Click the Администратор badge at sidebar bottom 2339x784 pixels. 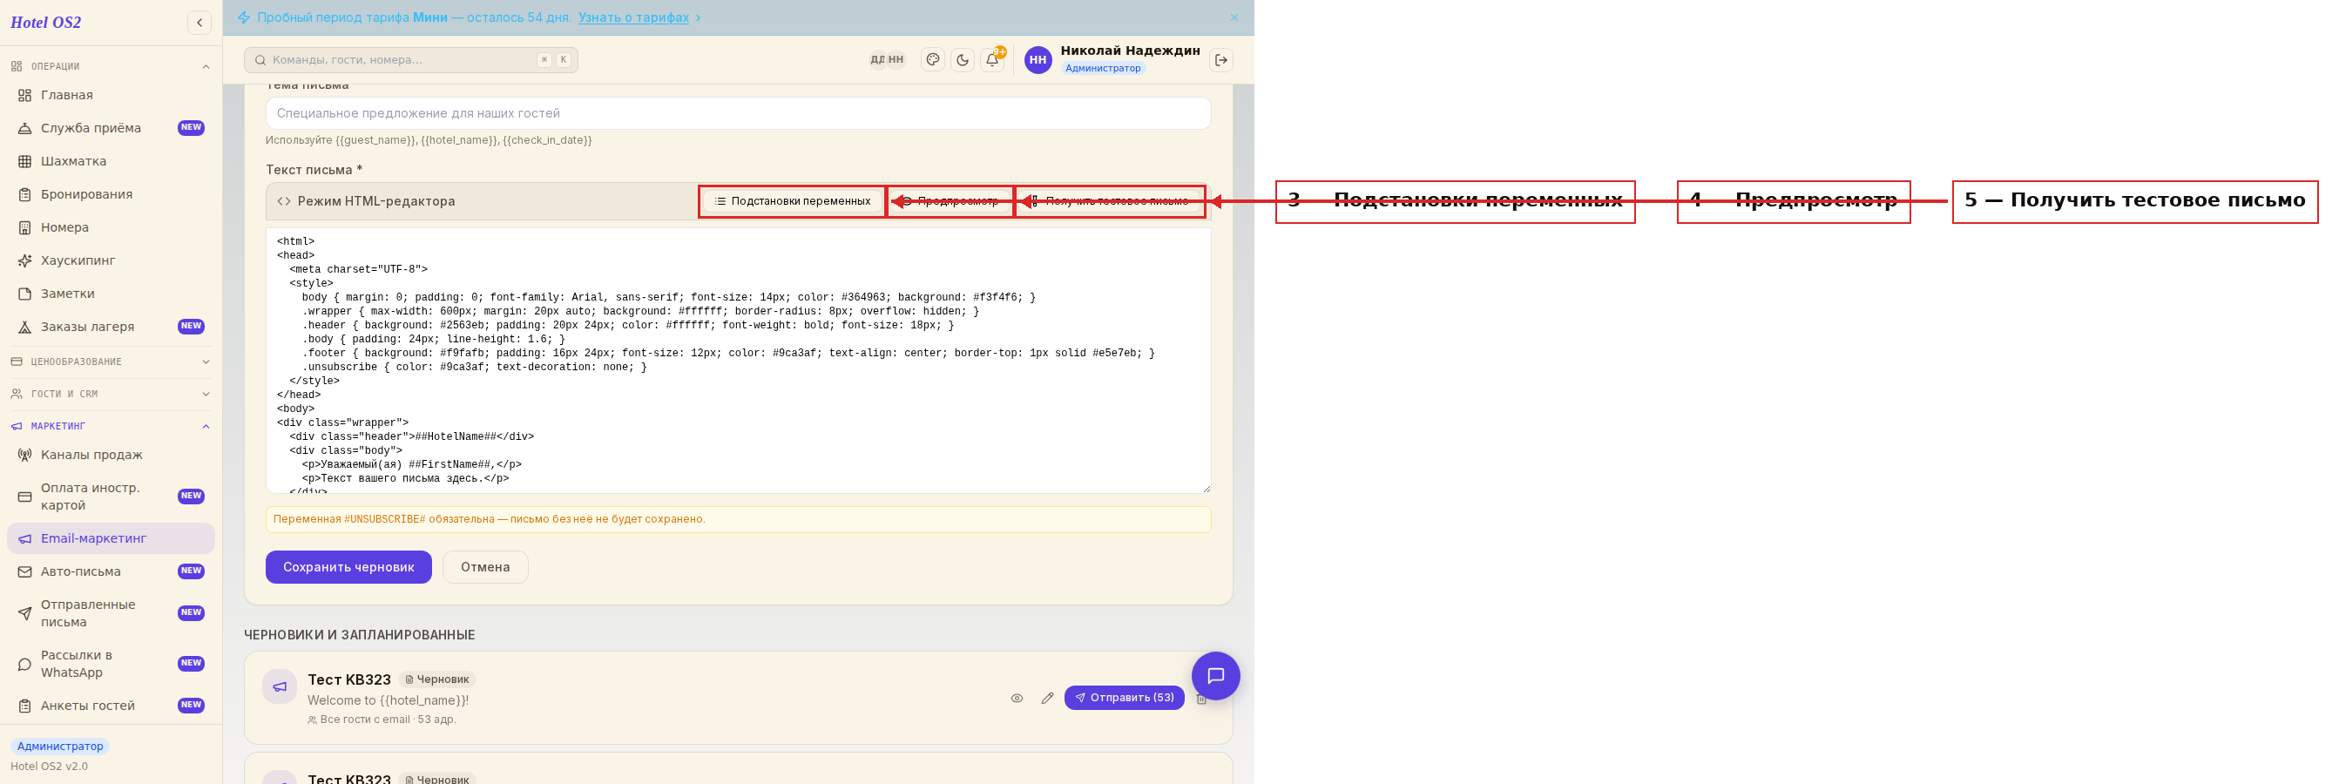click(60, 747)
